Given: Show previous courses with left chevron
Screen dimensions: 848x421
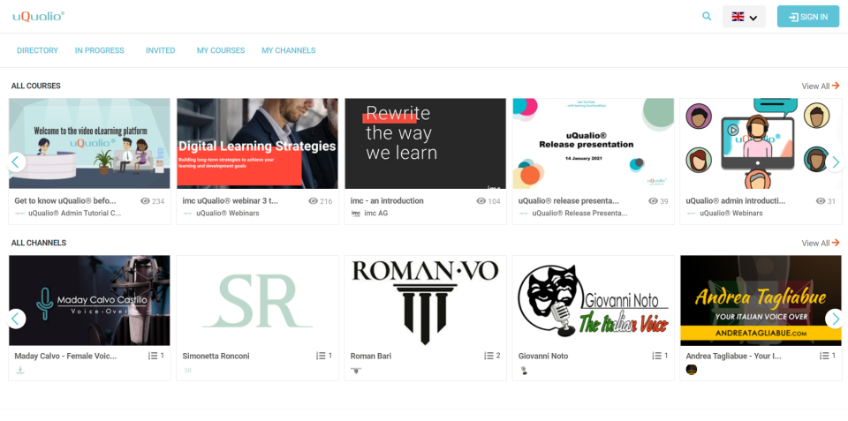Looking at the screenshot, I should click(16, 162).
